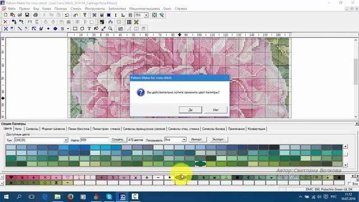359x202 pixels.
Task: Open the Файл menu
Action: coord(12,9)
